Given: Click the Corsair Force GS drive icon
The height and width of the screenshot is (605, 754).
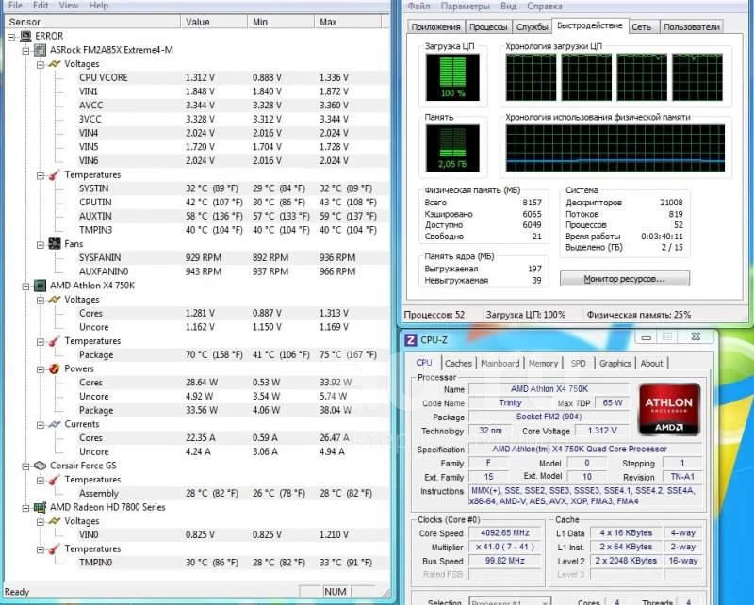Looking at the screenshot, I should click(x=40, y=466).
